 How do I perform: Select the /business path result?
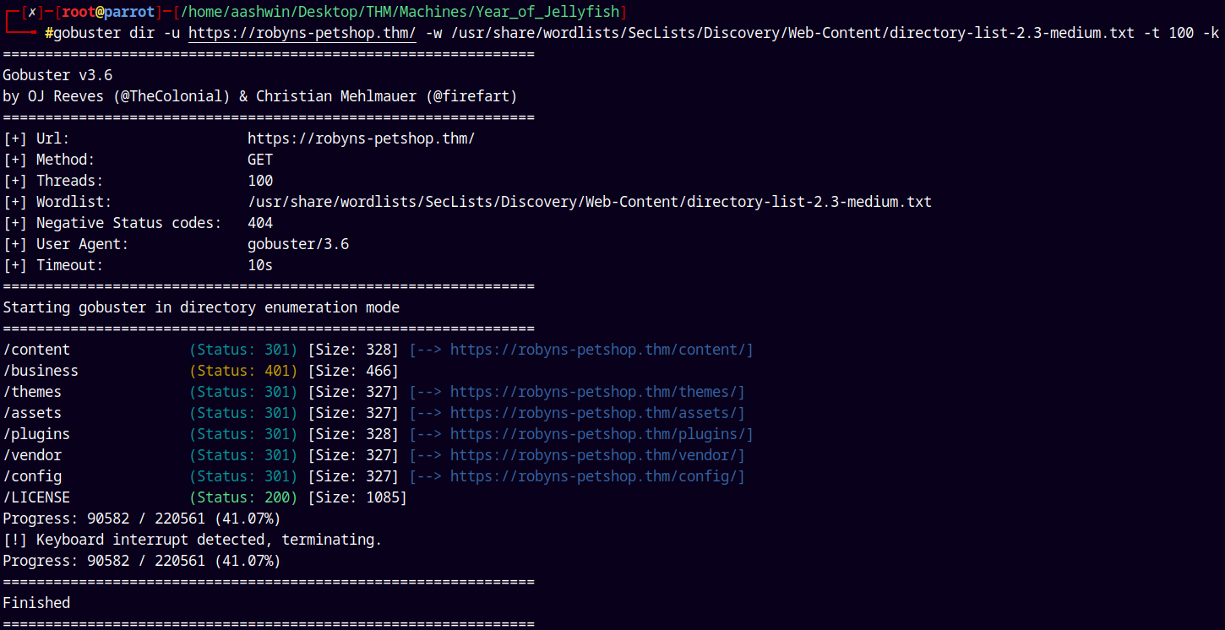point(41,371)
